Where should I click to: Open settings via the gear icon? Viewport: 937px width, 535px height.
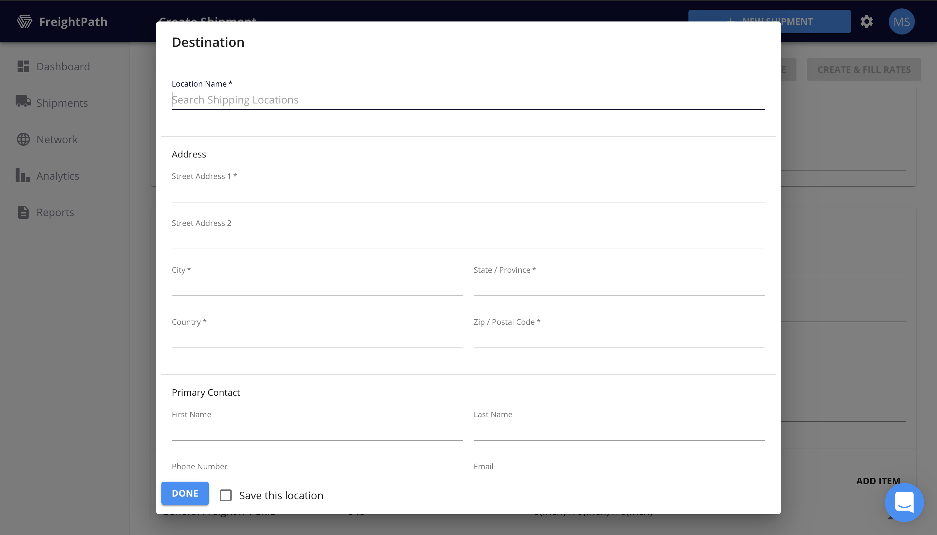(866, 22)
